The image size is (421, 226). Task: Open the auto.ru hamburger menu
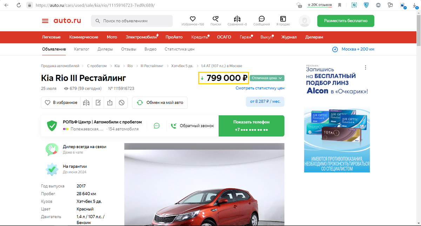tap(45, 21)
